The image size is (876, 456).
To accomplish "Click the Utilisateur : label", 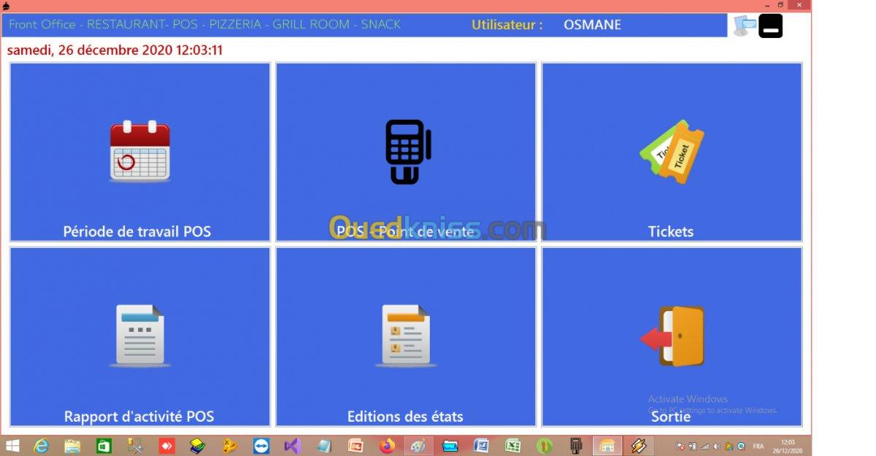I will coord(507,25).
